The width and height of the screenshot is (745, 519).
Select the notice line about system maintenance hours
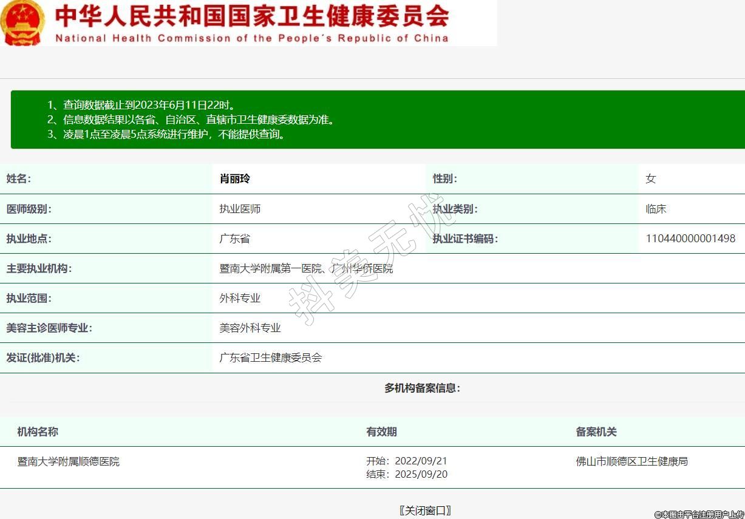tap(166, 134)
